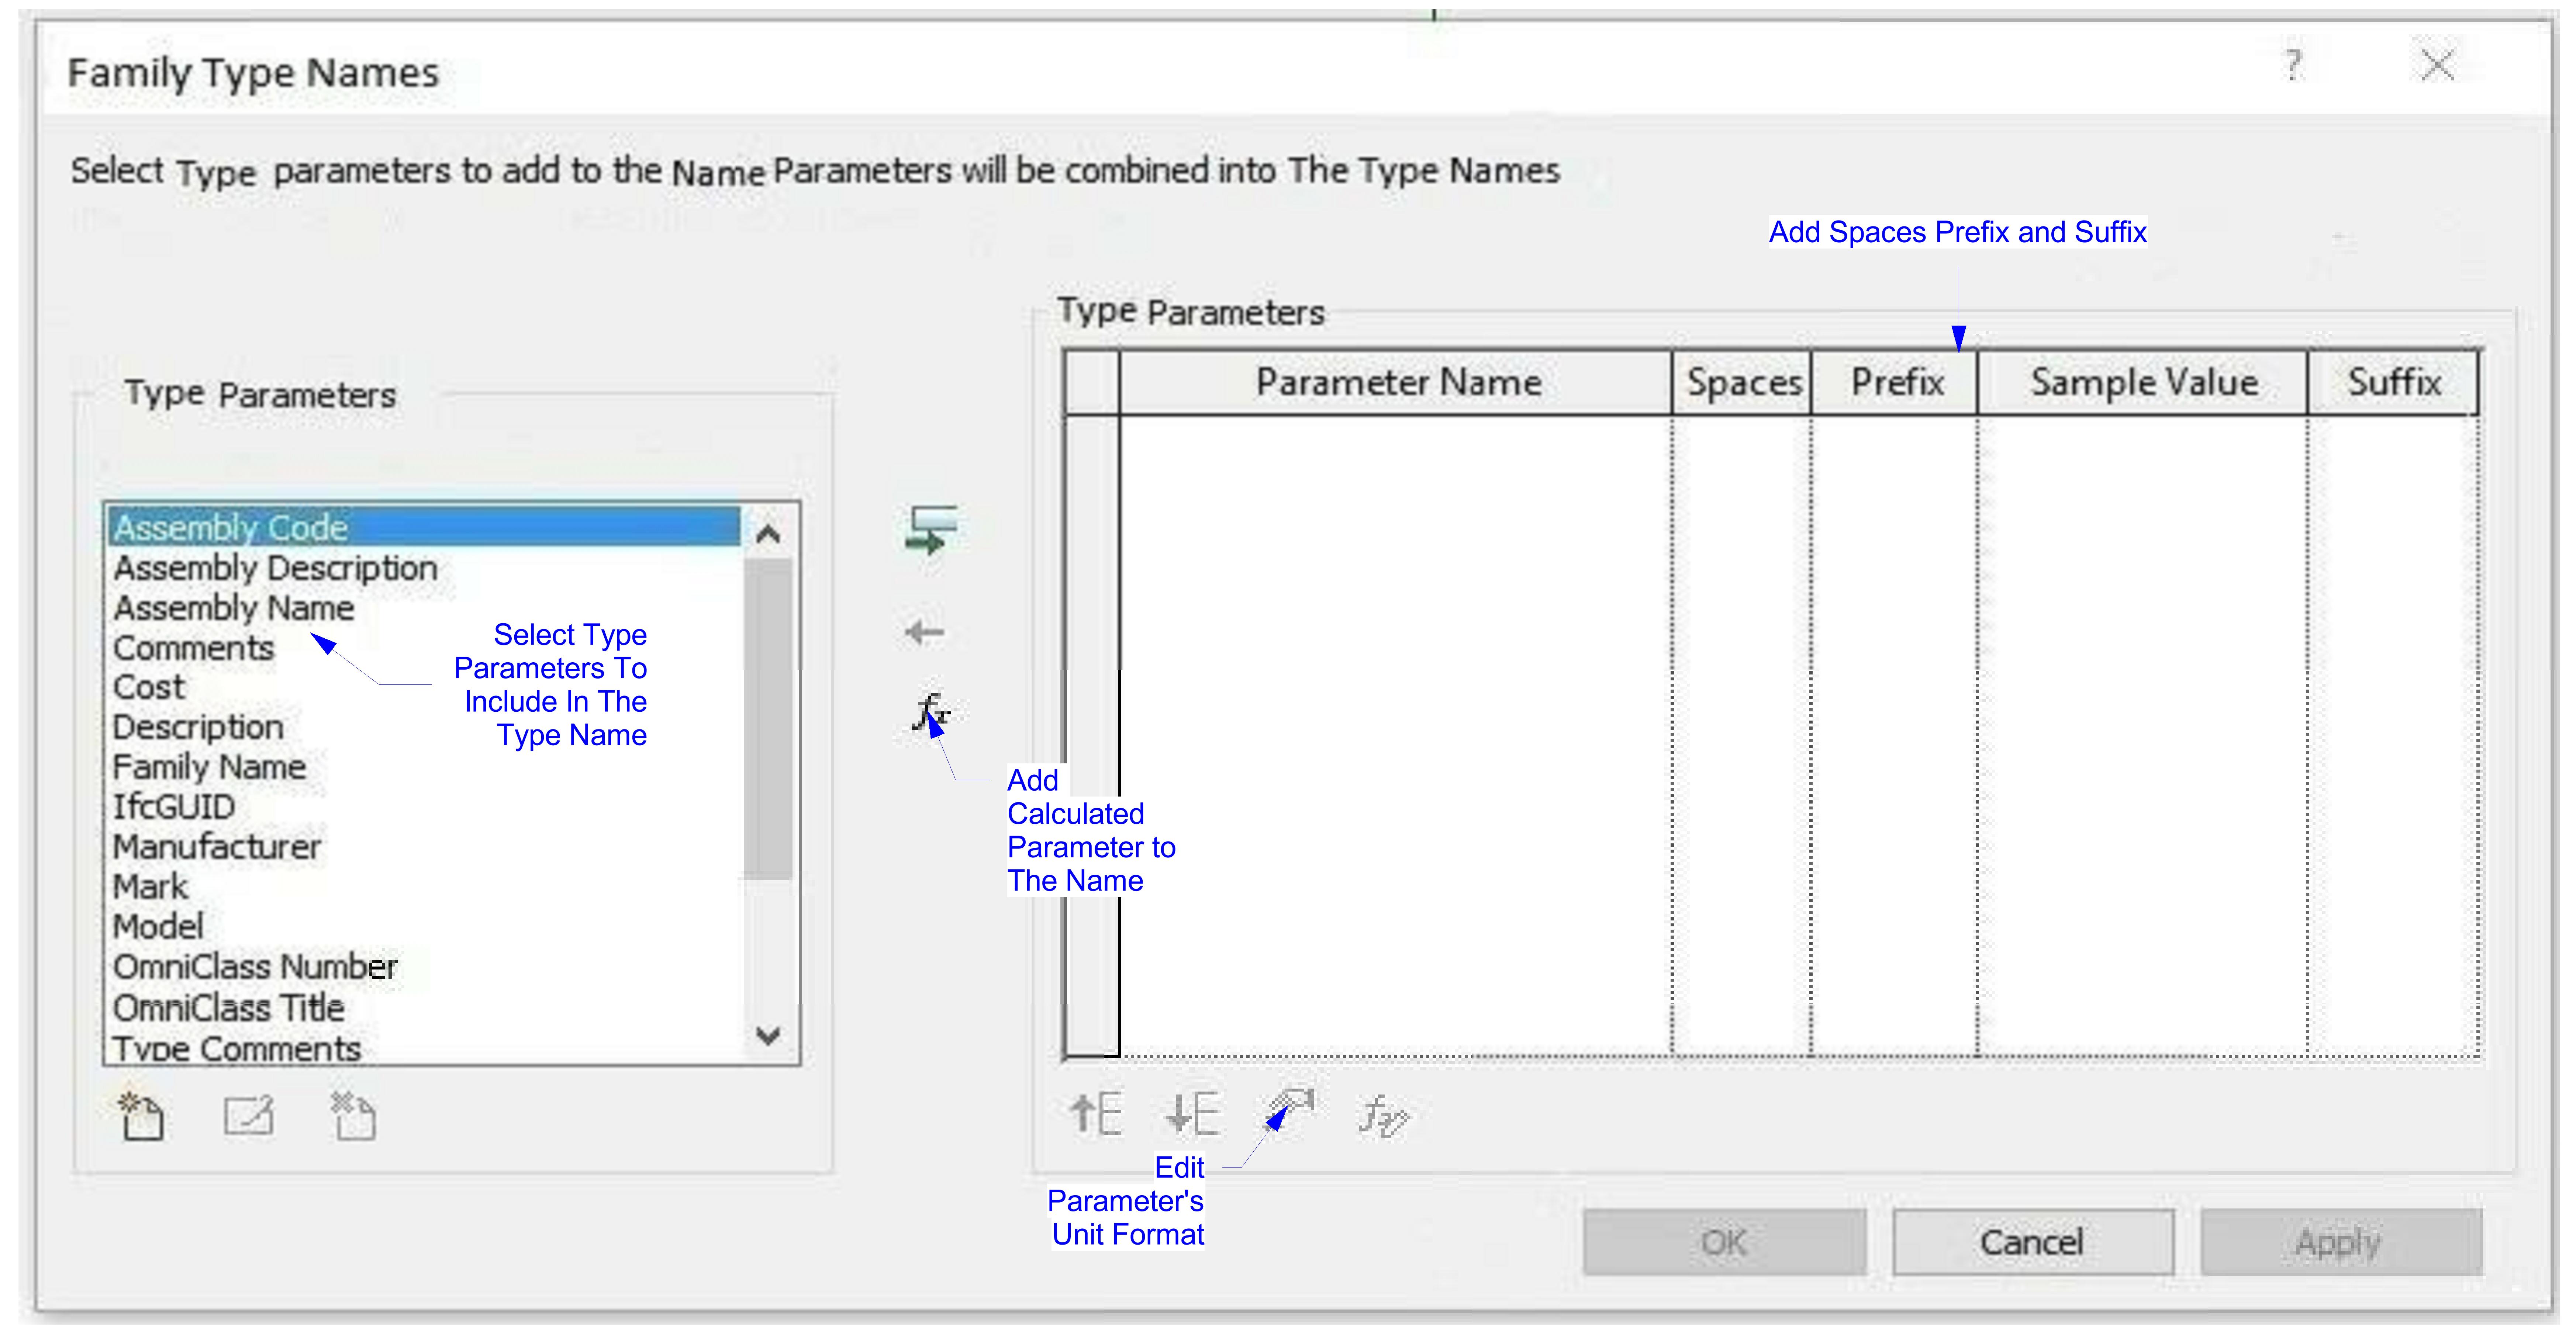Click the delete parameter icon under the list
This screenshot has width=2576, height=1339.
(x=353, y=1116)
